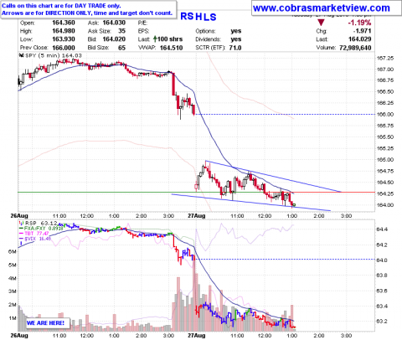Click the Bid price 164.020
Viewport: 402px width, 340px height.
tap(114, 39)
